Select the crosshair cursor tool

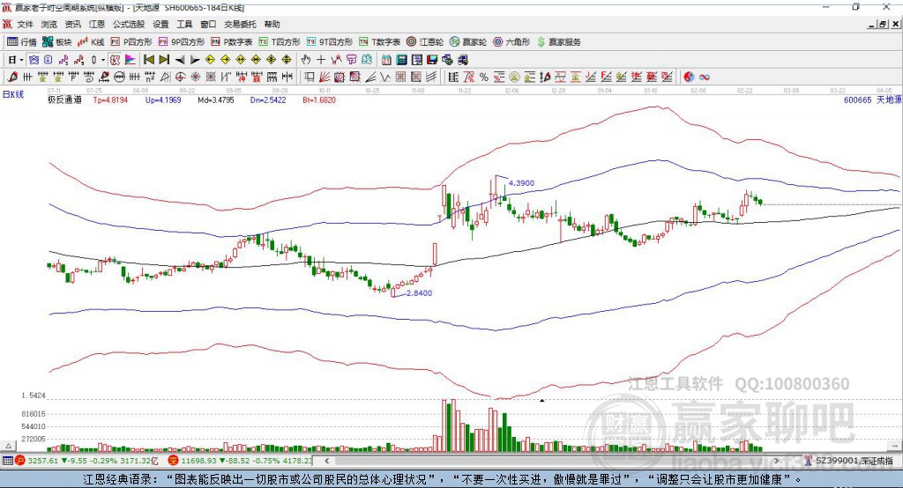pyautogui.click(x=321, y=60)
